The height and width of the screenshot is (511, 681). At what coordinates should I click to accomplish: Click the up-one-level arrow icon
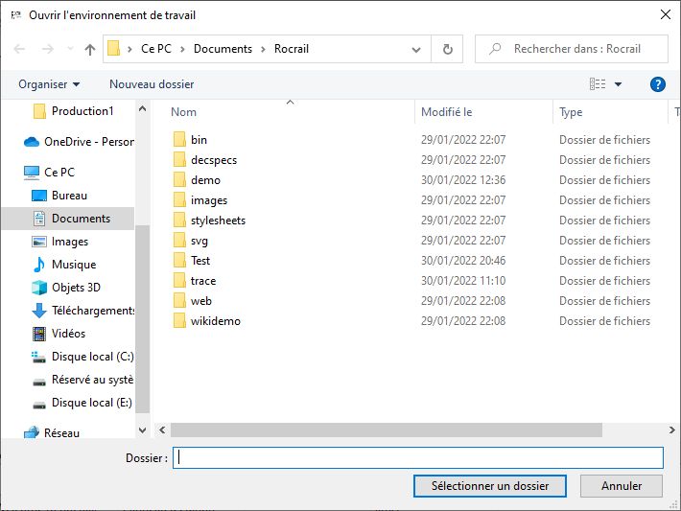point(90,49)
